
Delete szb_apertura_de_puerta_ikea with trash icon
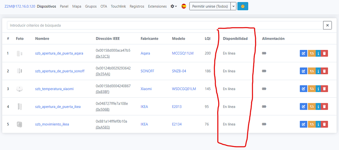pos(324,106)
